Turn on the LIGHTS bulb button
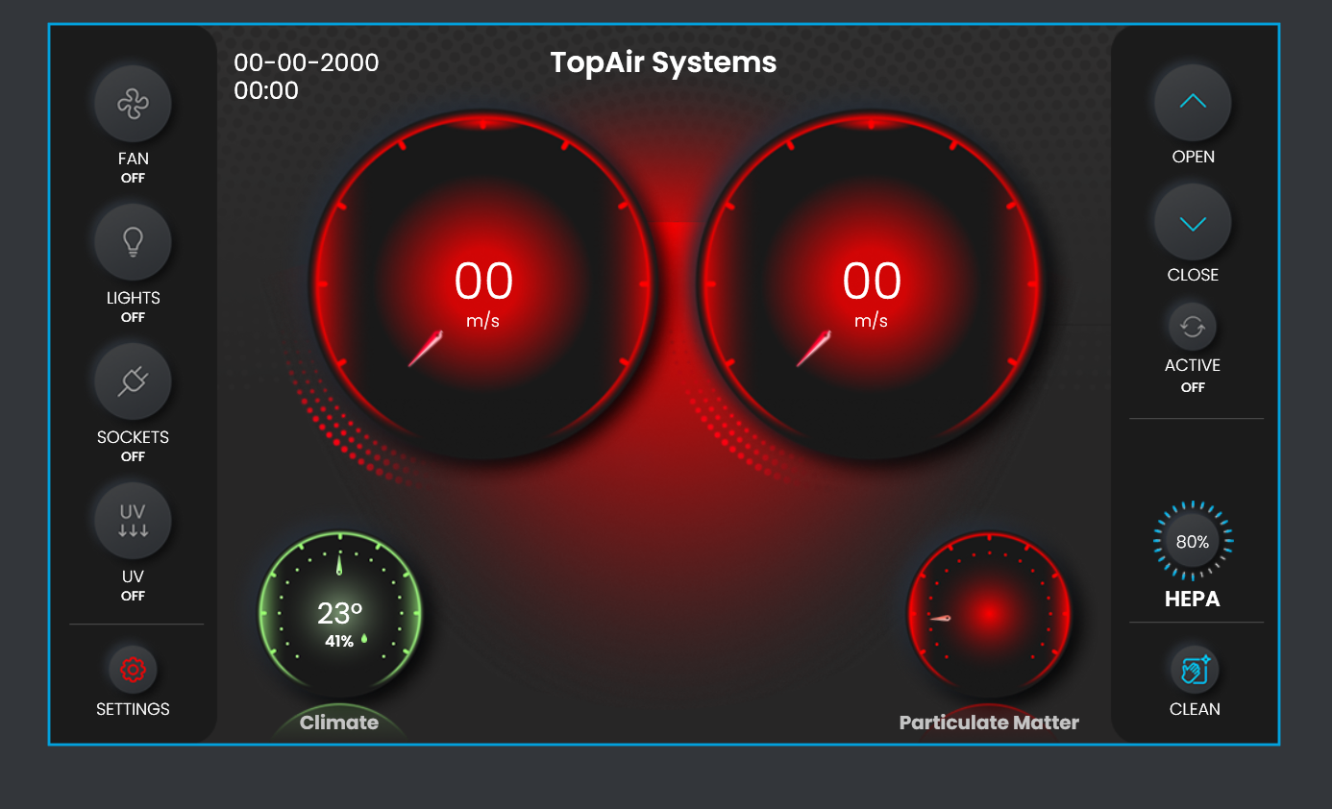 (x=133, y=243)
